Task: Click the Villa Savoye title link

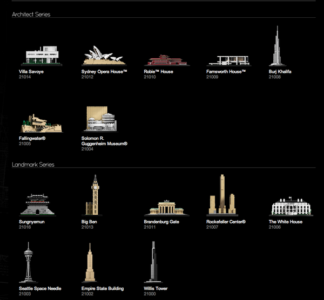Action: click(x=31, y=72)
